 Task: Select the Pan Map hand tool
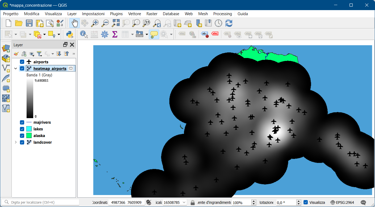point(75,23)
